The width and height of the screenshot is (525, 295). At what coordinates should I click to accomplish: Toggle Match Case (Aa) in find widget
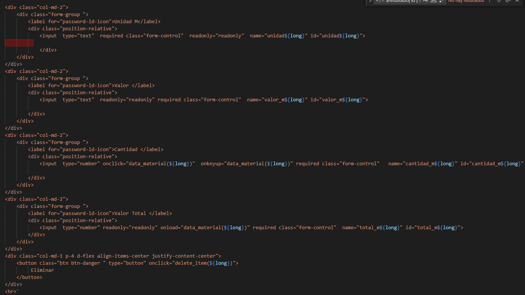point(425,1)
